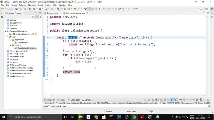Image resolution: width=214 pixels, height=120 pixels.
Task: Click the green Boot Dashboard icon
Action: (x=30, y=9)
